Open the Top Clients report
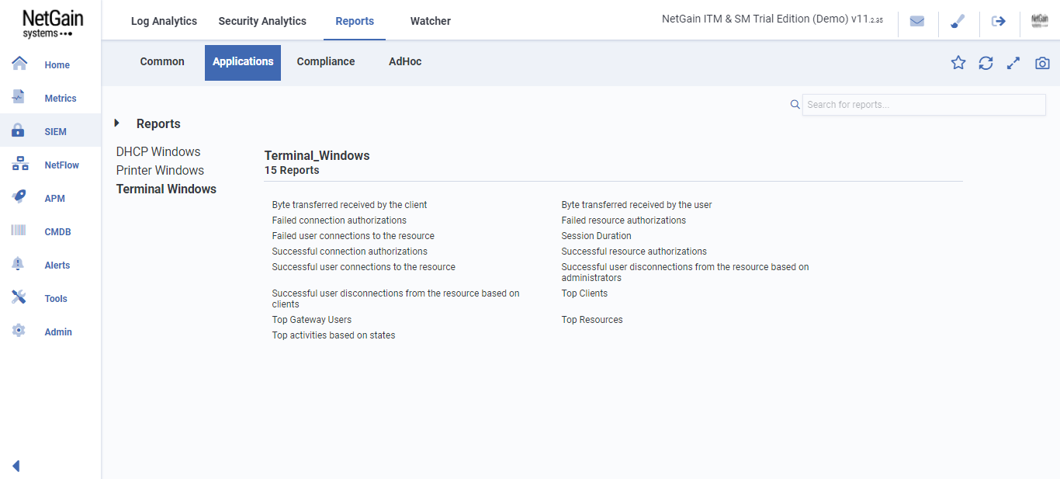Viewport: 1060px width, 479px height. [x=584, y=293]
